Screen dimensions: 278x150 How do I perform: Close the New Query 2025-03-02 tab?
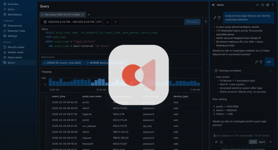tap(83, 14)
